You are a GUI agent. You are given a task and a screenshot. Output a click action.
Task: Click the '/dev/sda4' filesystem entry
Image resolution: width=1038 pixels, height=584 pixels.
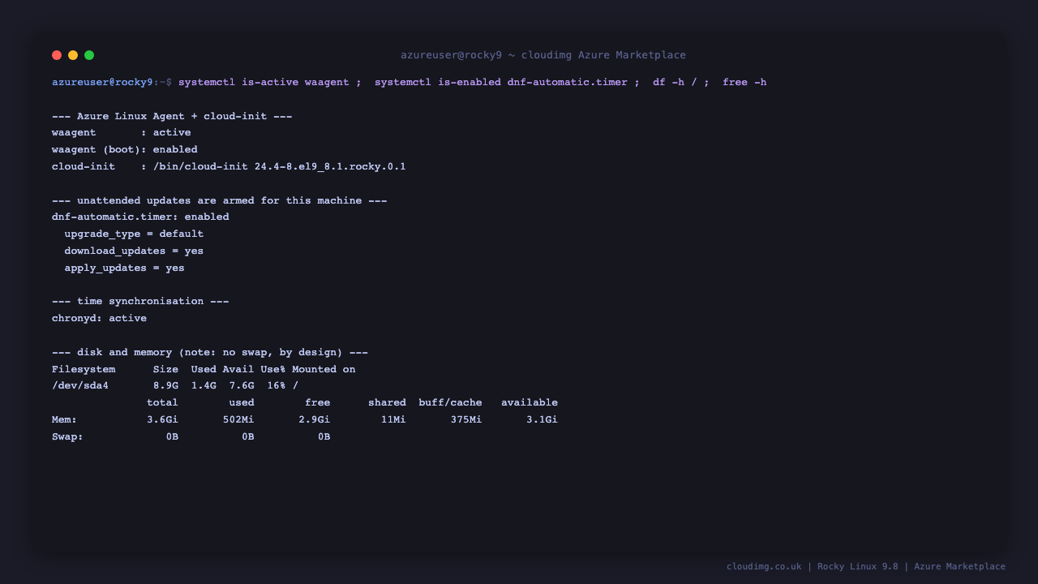point(80,385)
